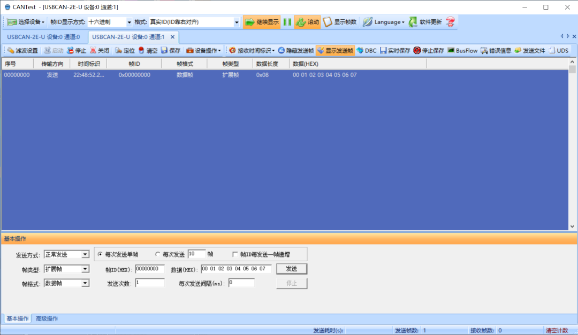
Task: Click the frames-per-send count field showing 10
Action: (196, 254)
